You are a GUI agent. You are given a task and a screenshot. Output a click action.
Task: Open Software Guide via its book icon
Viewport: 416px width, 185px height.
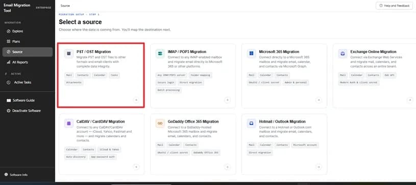pos(9,101)
